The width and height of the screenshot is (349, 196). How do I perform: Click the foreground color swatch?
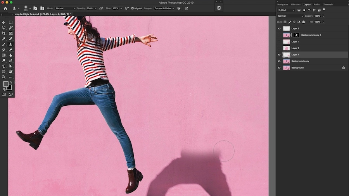pyautogui.click(x=6, y=84)
